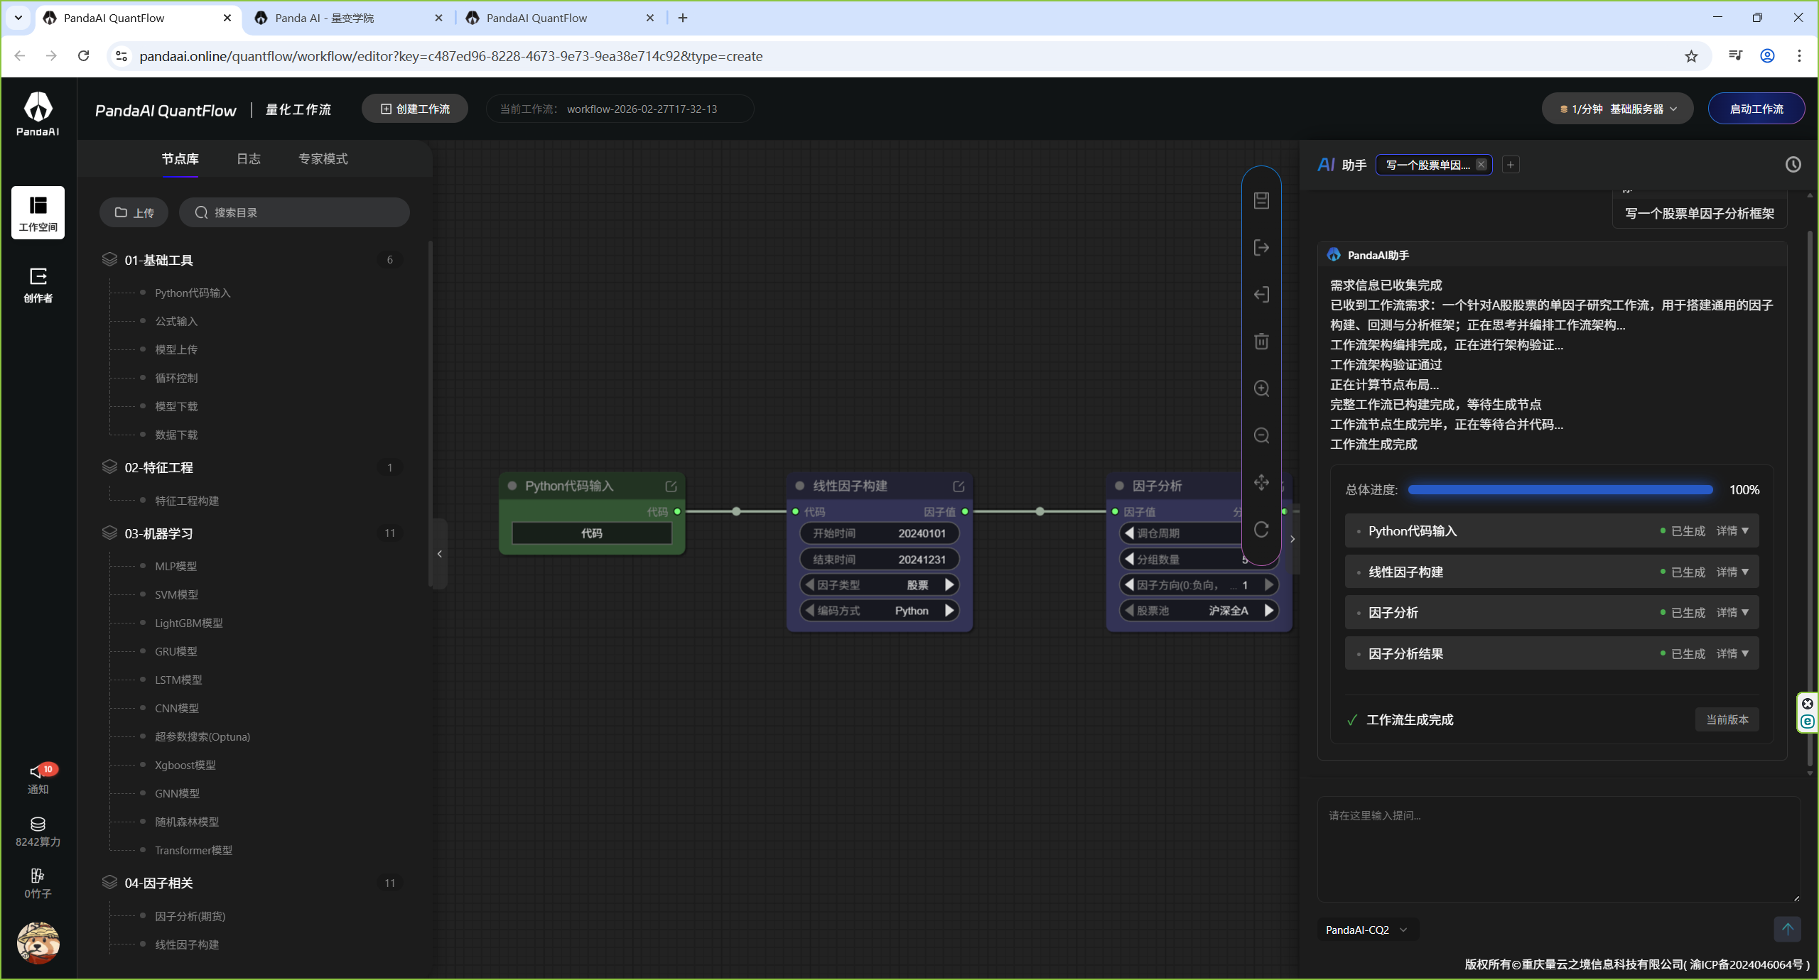The width and height of the screenshot is (1819, 980).
Task: Add a new AI assistant conversation tab
Action: pyautogui.click(x=1511, y=165)
